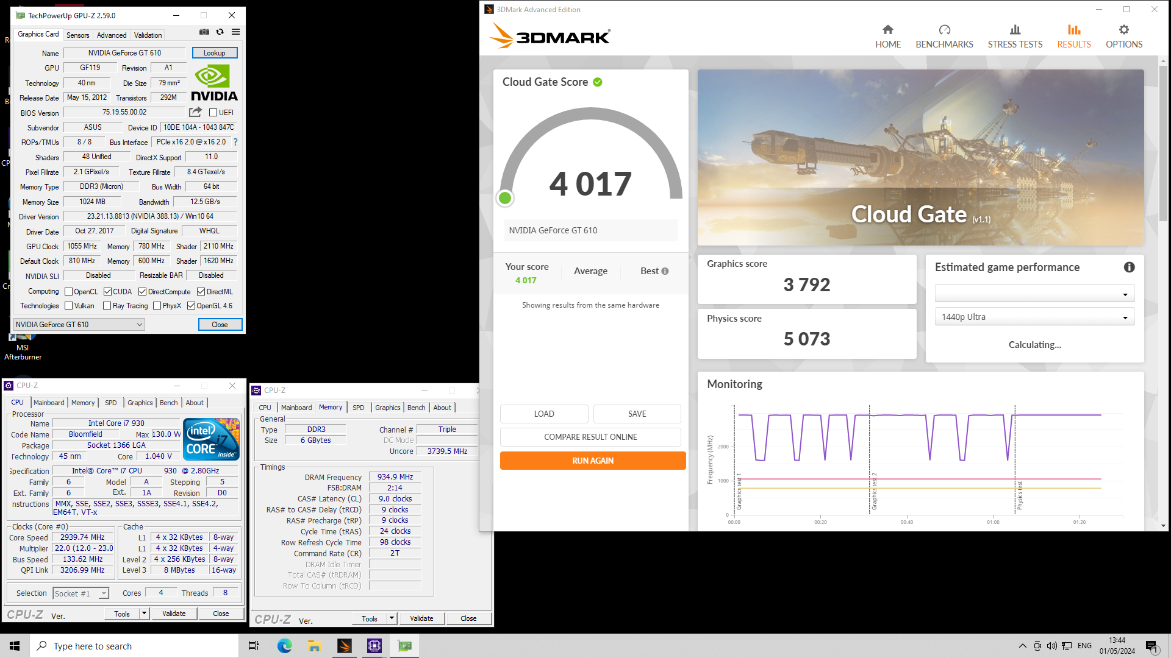Open the empty game selection dropdown
This screenshot has height=658, width=1171.
tap(1034, 294)
